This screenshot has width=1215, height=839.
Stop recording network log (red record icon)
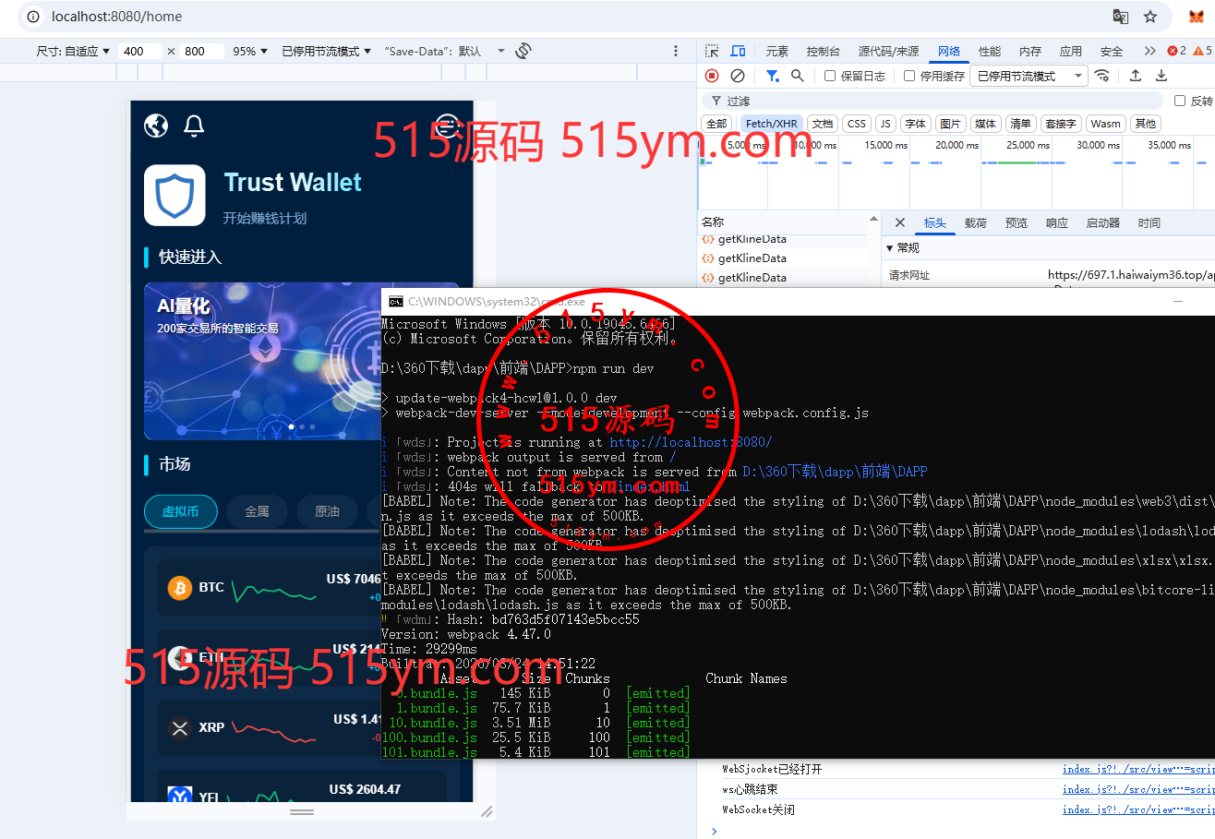coord(712,76)
